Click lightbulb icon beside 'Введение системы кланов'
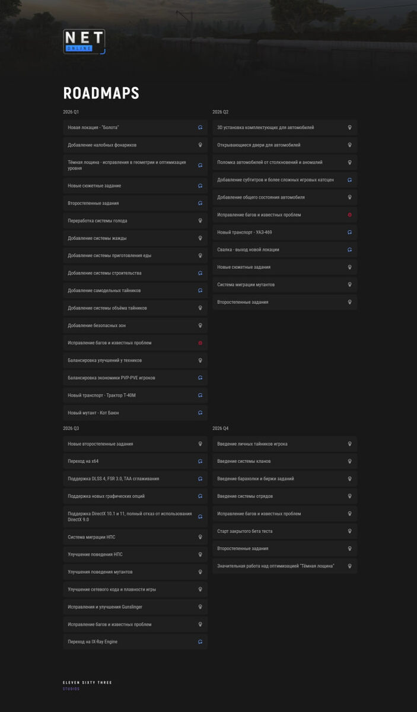 pyautogui.click(x=350, y=461)
